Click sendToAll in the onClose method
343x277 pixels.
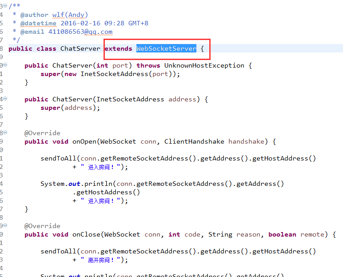pyautogui.click(x=58, y=251)
